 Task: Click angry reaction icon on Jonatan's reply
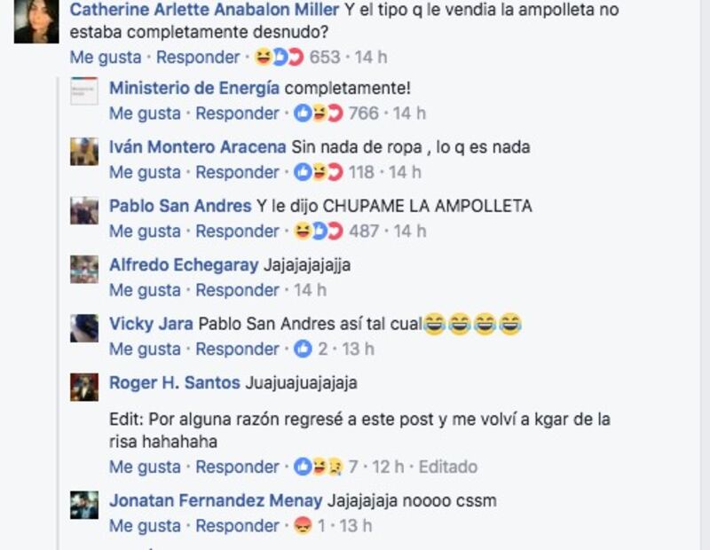coord(303,525)
